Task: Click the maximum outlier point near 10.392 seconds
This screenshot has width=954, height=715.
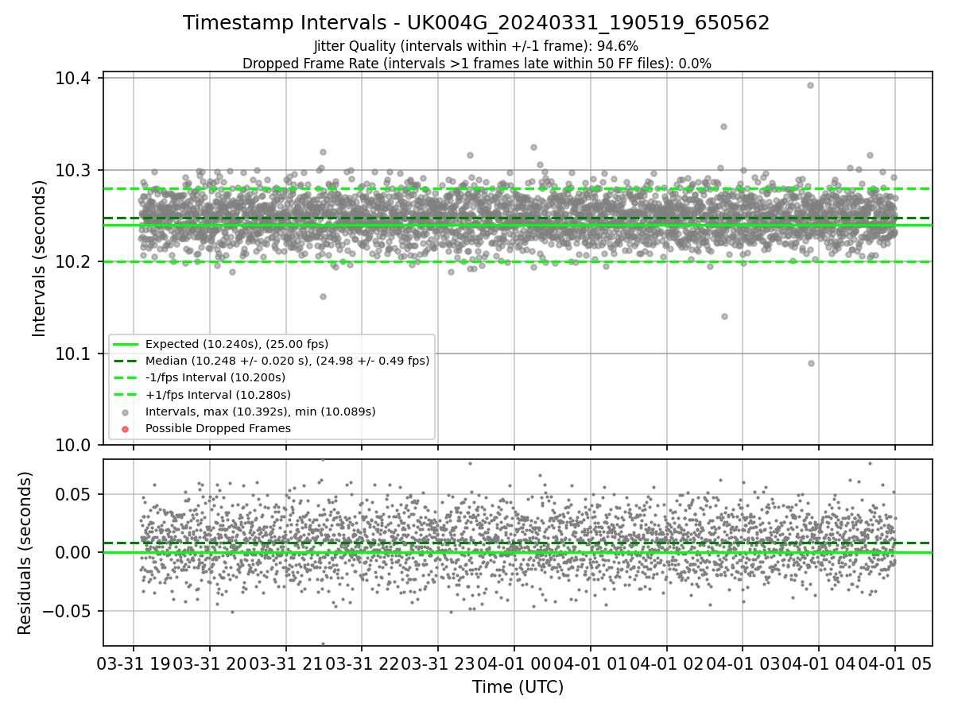Action: (x=810, y=85)
